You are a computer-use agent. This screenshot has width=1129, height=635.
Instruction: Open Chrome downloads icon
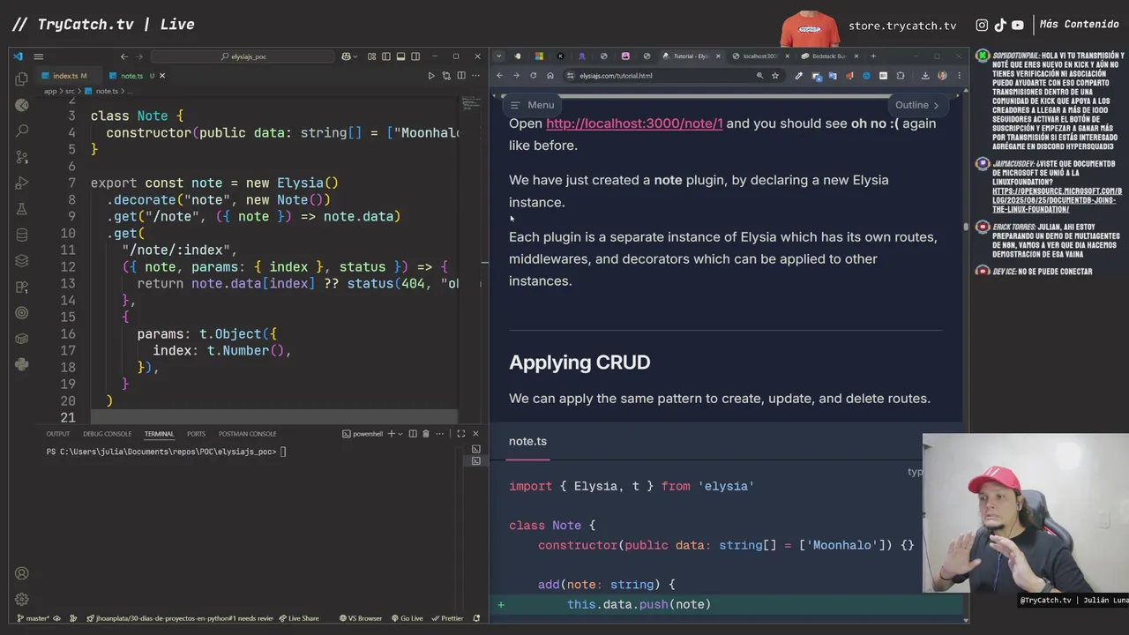[x=925, y=76]
